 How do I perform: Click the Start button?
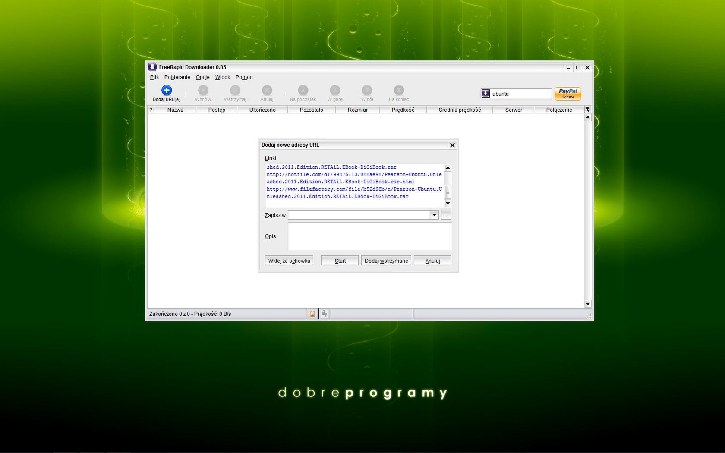[340, 261]
